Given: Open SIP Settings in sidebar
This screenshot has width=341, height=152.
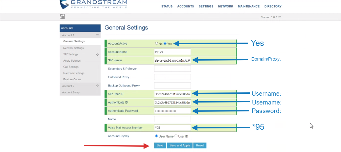Looking at the screenshot, I should [x=71, y=54].
